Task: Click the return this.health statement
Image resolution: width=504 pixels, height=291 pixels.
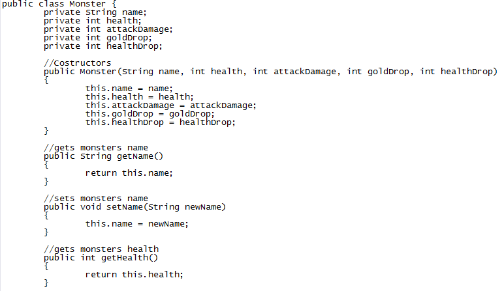Action: (x=134, y=275)
